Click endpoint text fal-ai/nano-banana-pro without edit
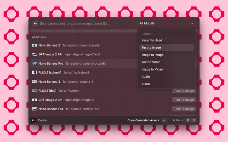This screenshot has width=228, height=142. click(82, 109)
